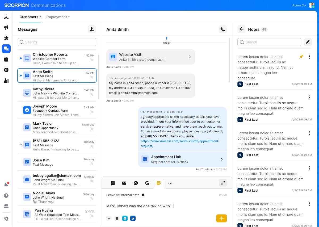Open the inbox tray icon in sidebar

click(x=6, y=206)
